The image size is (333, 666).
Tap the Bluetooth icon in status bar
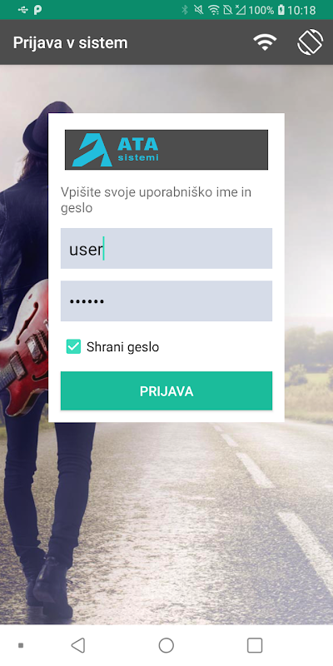[184, 10]
